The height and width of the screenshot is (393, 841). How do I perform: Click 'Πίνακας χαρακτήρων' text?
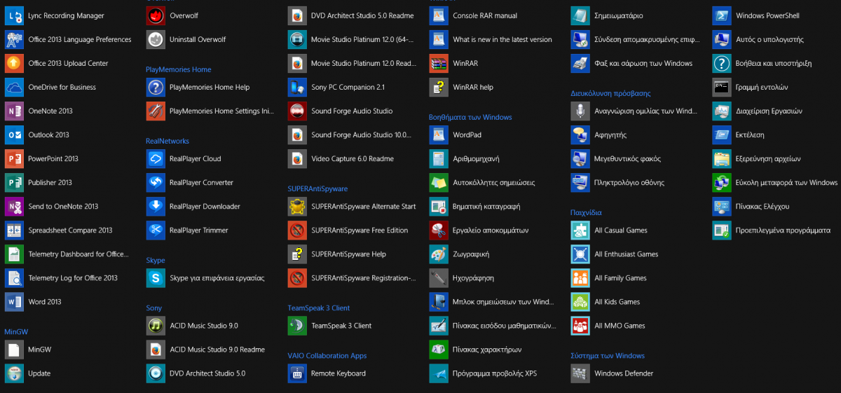[487, 349]
